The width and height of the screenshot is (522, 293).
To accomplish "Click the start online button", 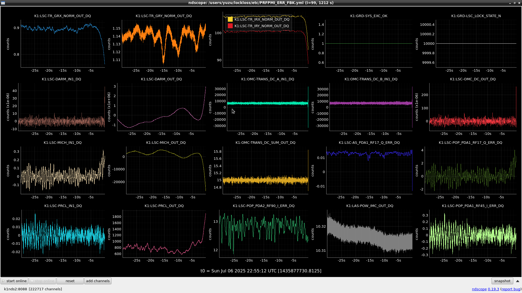I will (x=14, y=281).
